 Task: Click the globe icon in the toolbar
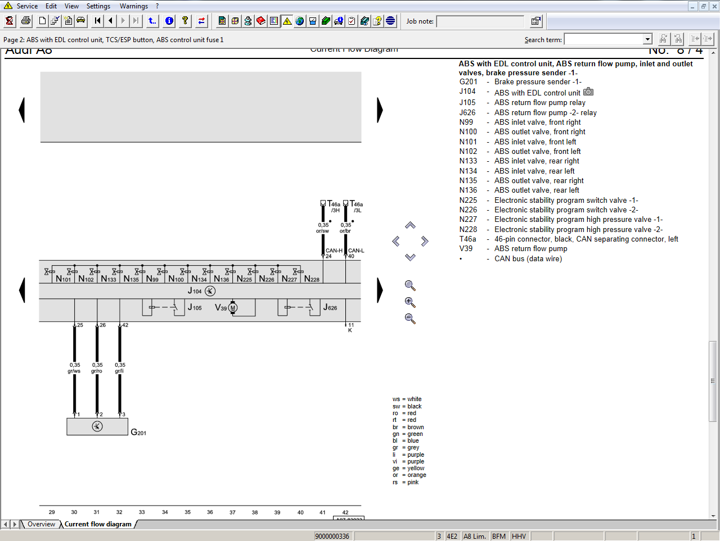coord(300,21)
